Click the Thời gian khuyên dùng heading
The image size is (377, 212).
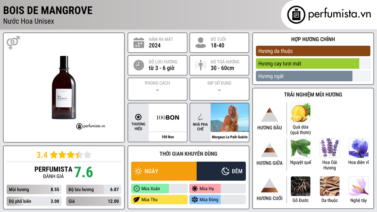[x=188, y=153]
